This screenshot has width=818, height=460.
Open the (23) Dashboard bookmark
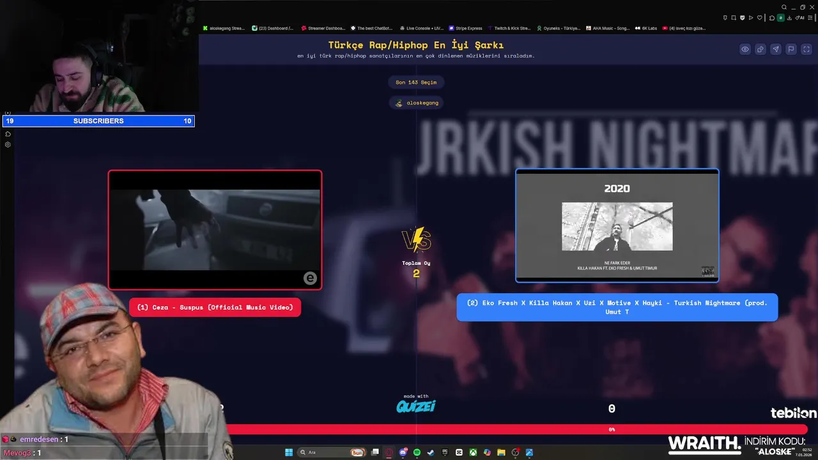(x=273, y=28)
